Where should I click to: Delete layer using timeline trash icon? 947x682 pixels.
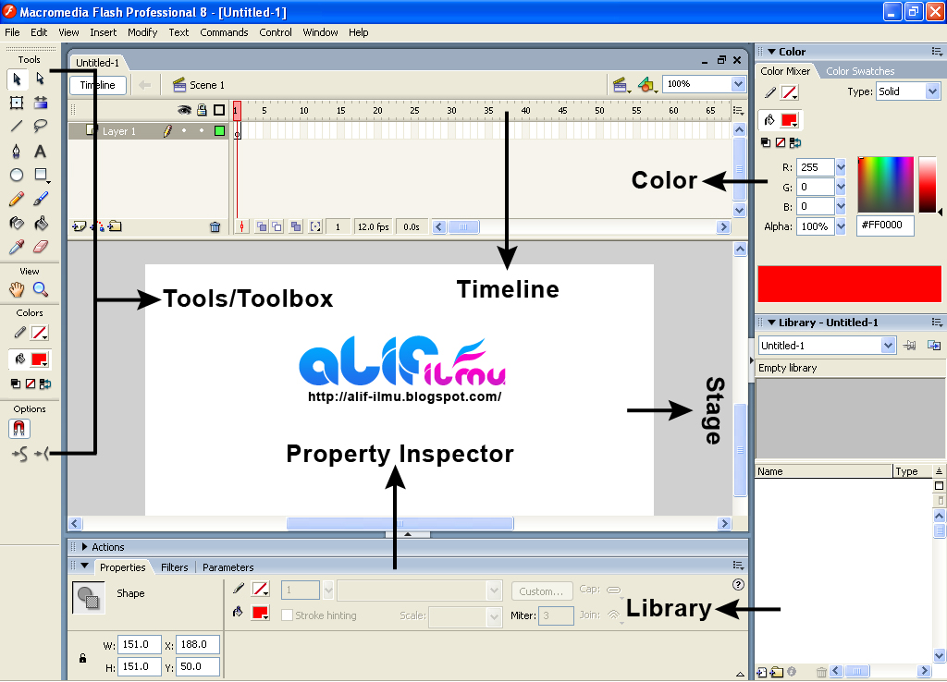pos(215,227)
